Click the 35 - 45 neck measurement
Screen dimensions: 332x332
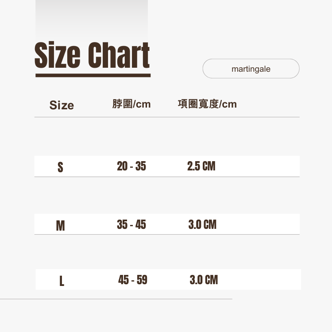pyautogui.click(x=131, y=225)
